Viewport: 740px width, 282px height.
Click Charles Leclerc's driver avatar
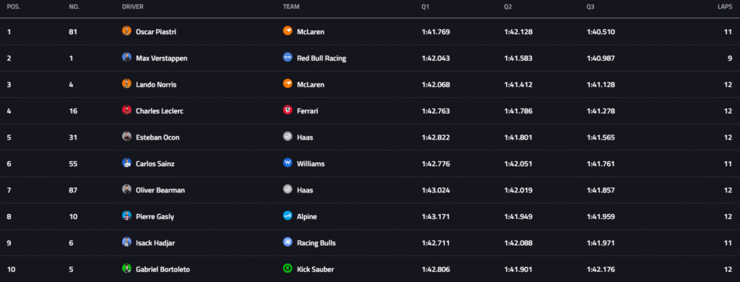pos(126,111)
